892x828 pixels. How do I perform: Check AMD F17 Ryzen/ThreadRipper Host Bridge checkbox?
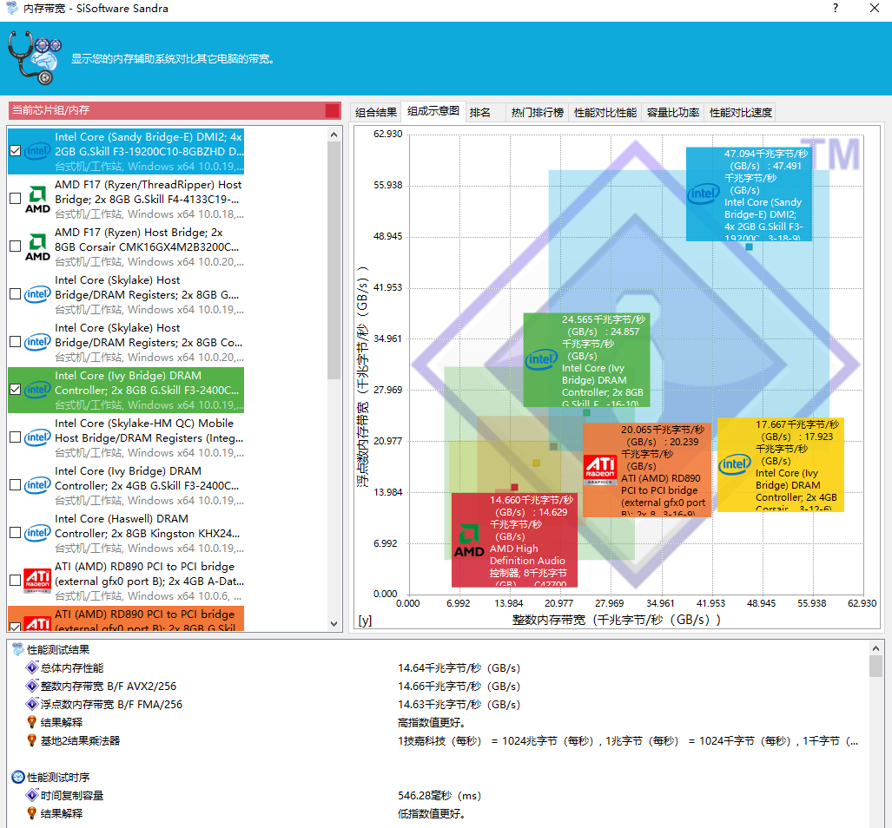tap(16, 199)
